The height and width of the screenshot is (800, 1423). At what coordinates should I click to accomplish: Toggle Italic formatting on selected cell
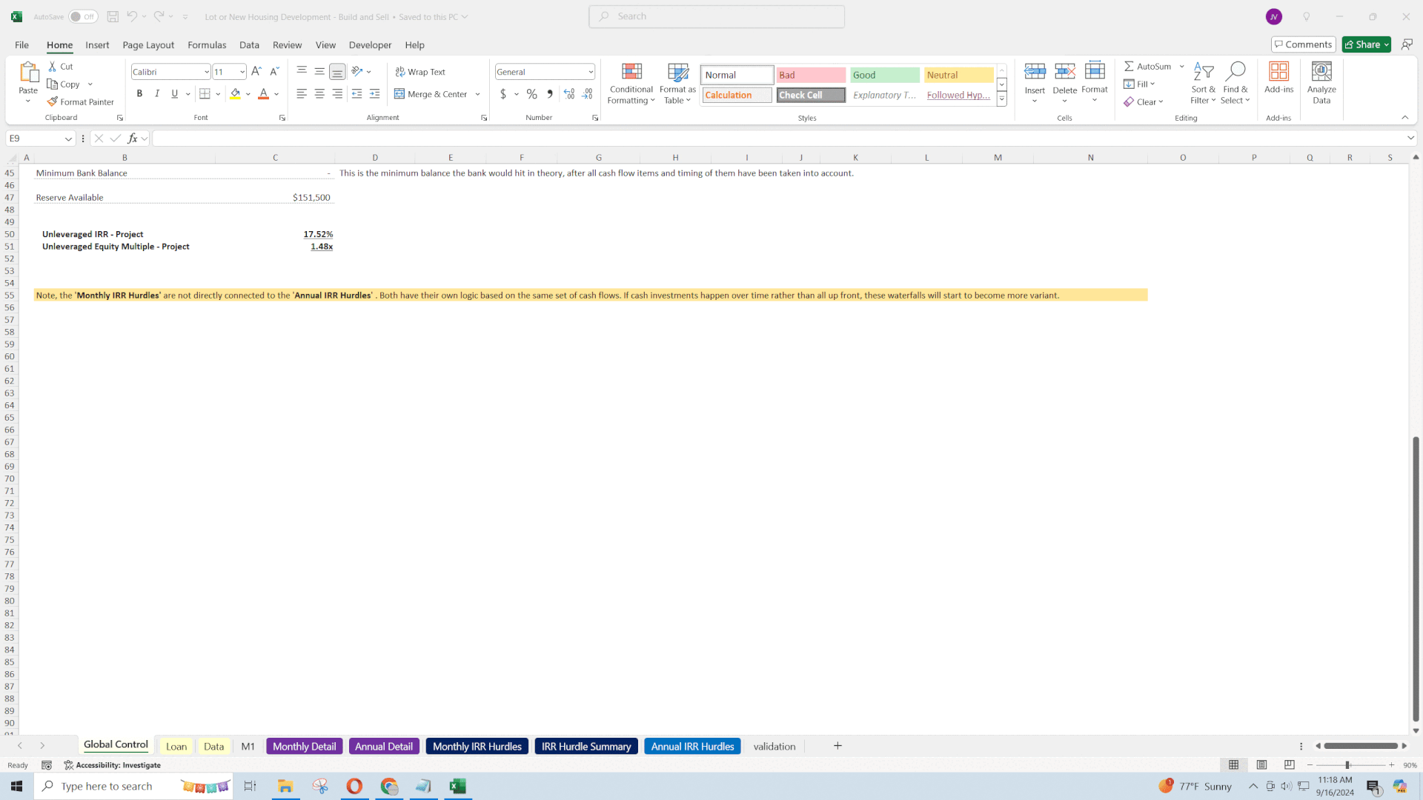tap(156, 94)
